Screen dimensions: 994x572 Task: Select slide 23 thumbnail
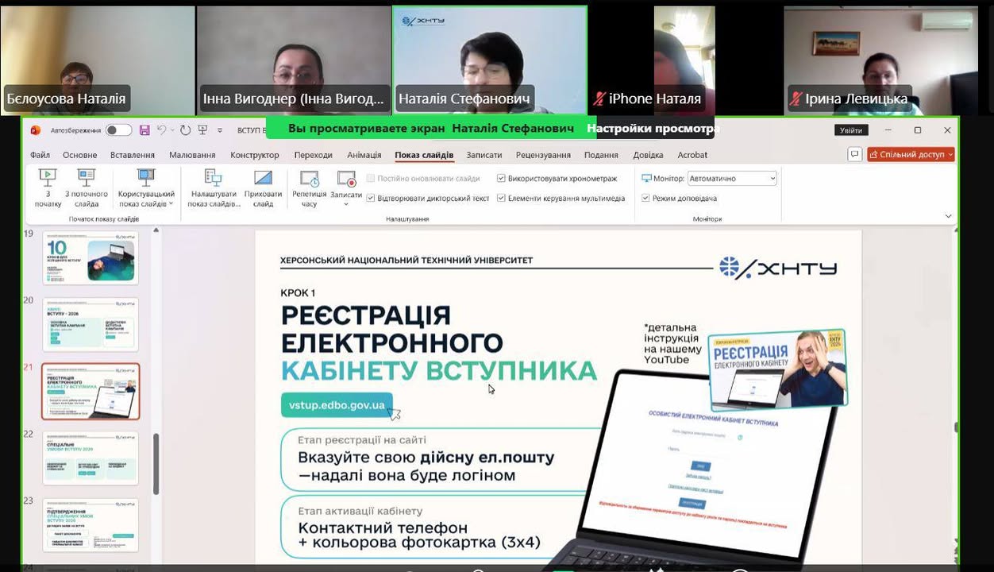pos(90,524)
